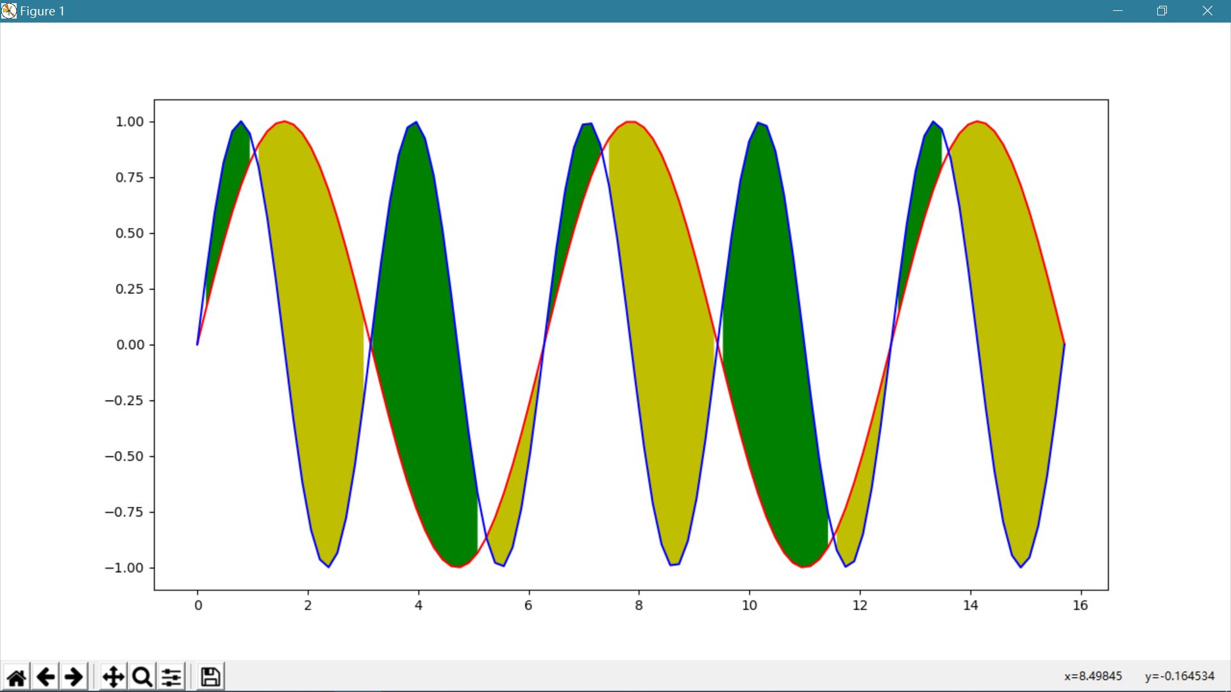The height and width of the screenshot is (692, 1231).
Task: Click the Figure 1 window icon
Action: pos(9,11)
